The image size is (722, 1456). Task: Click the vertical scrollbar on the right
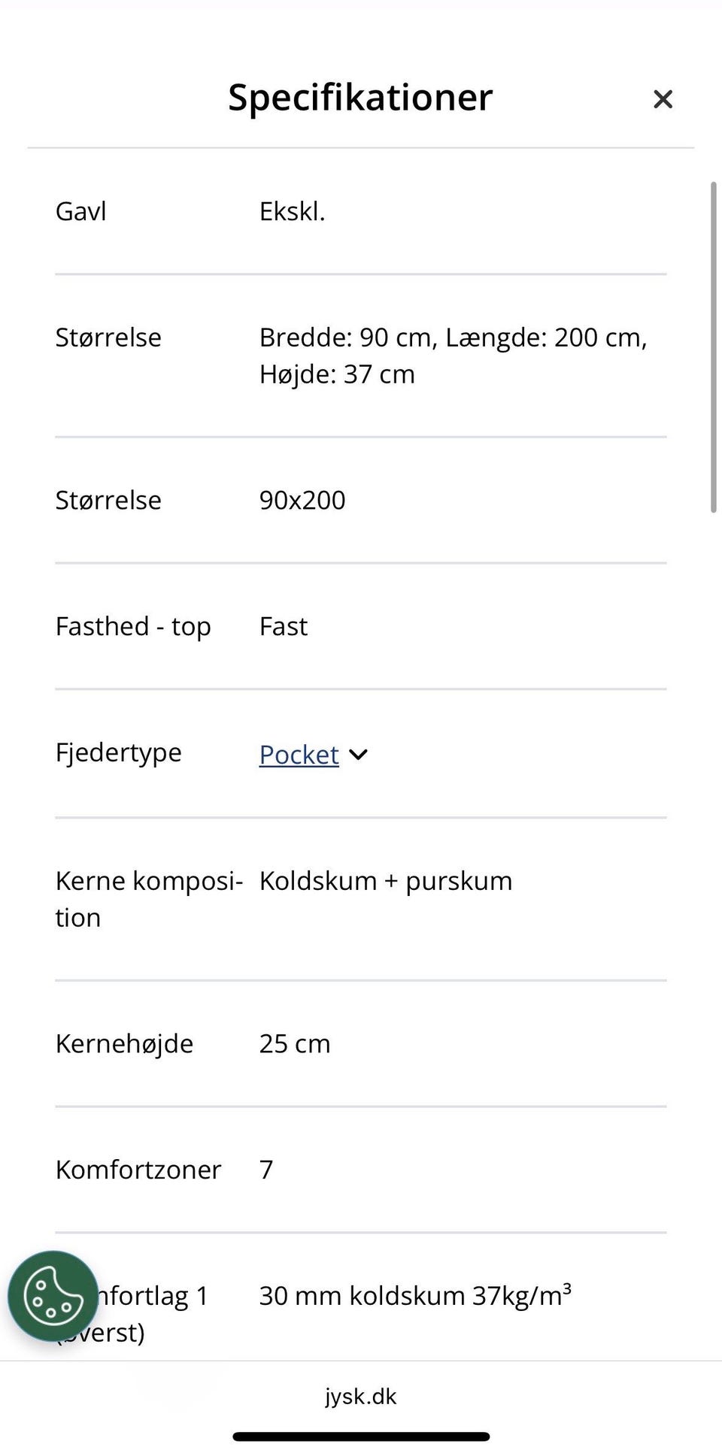[713, 347]
